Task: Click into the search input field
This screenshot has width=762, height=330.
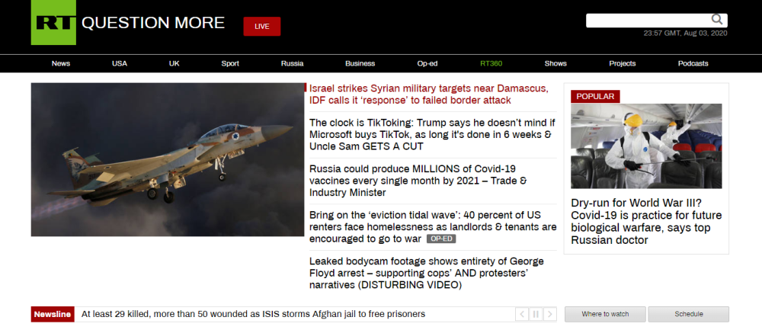Action: pyautogui.click(x=648, y=21)
